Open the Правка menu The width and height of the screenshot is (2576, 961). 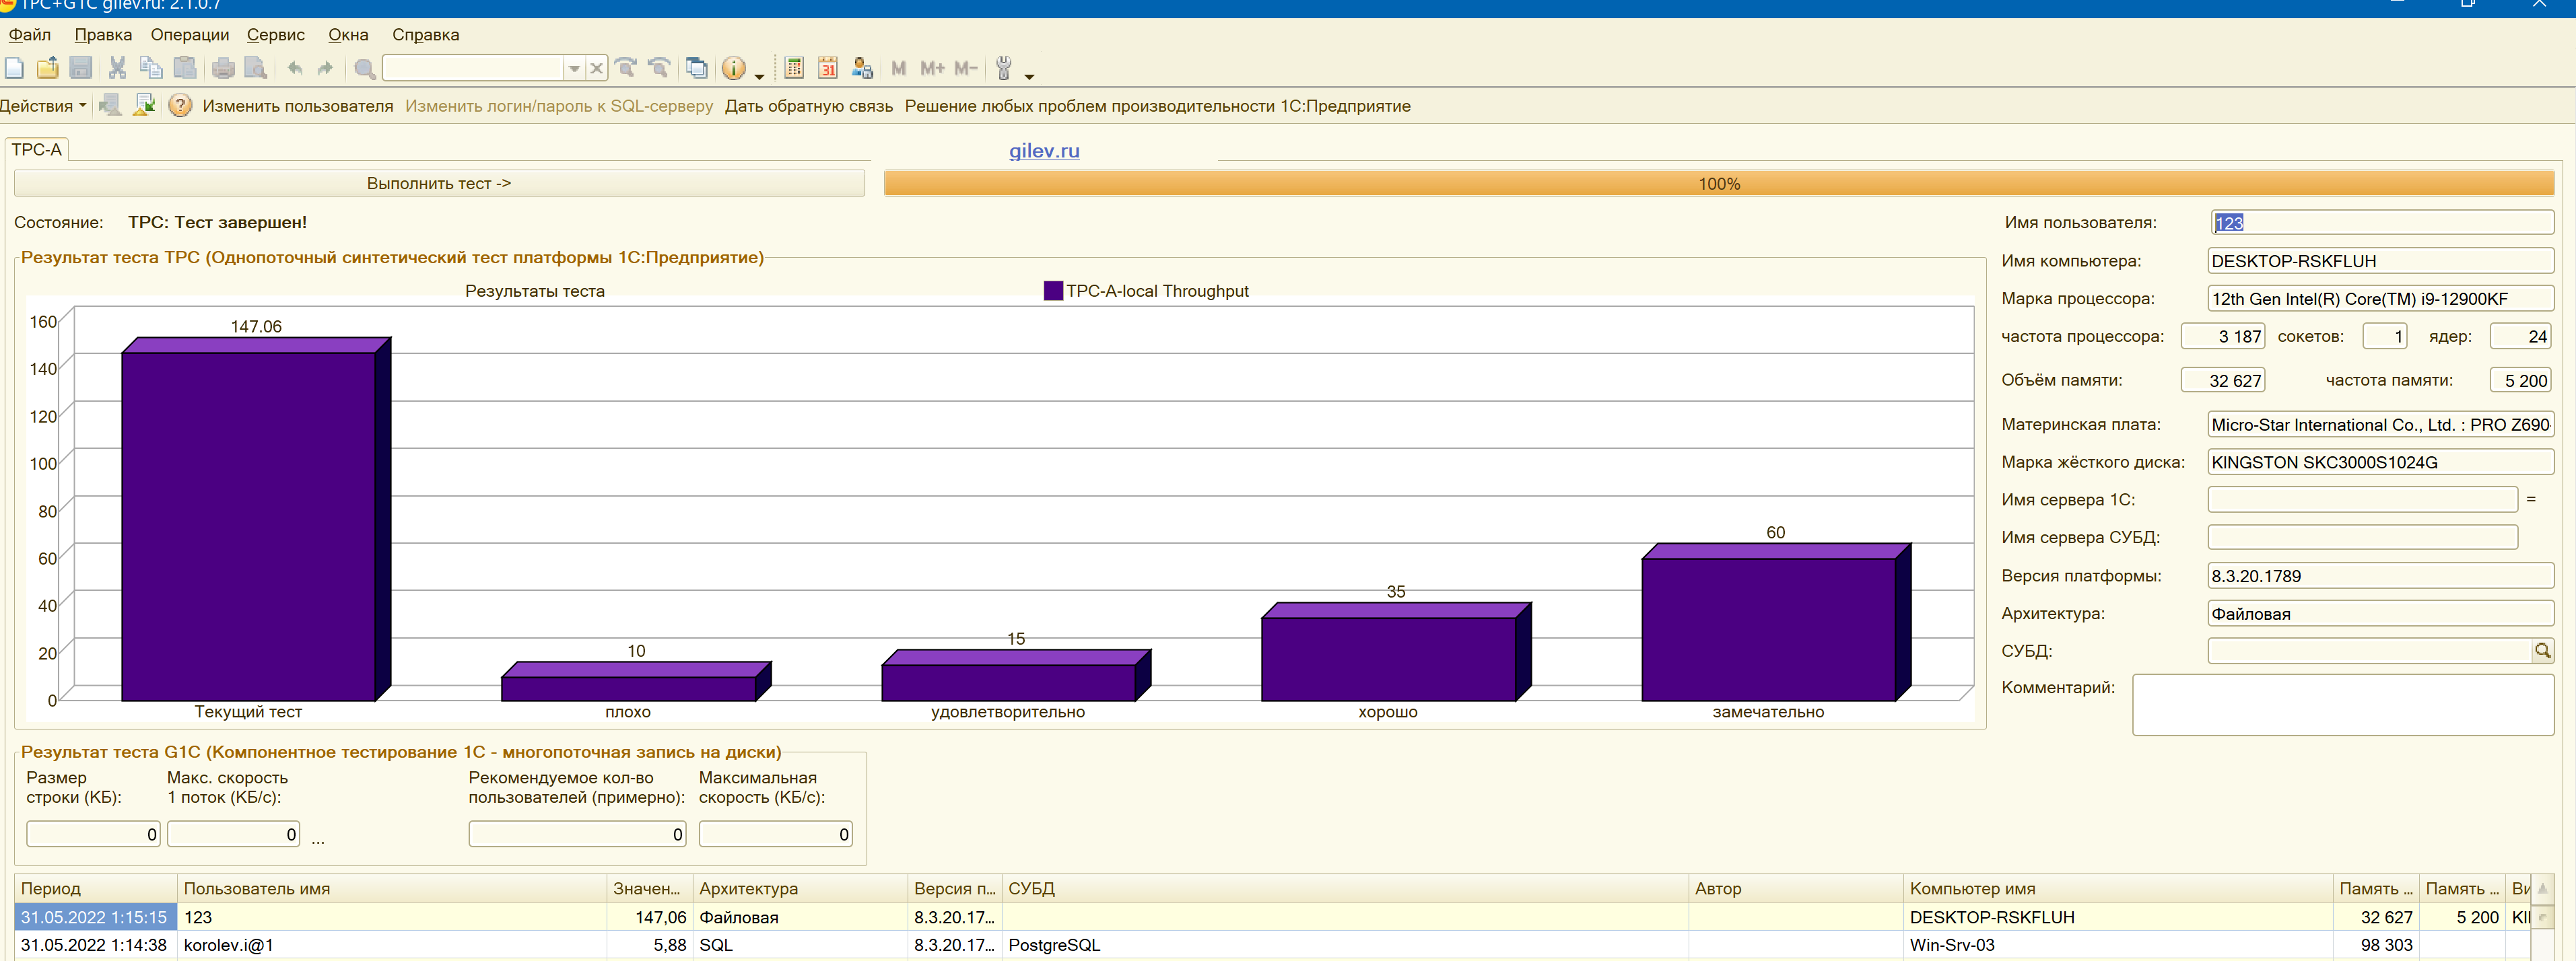(x=103, y=34)
